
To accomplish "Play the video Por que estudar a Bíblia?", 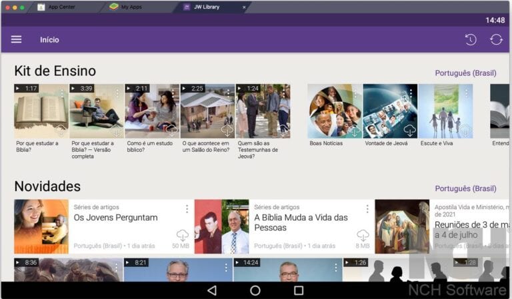I will coord(41,111).
